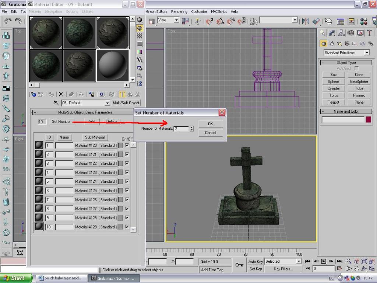Click the Set Keys key icon
The image size is (377, 283).
point(239,265)
